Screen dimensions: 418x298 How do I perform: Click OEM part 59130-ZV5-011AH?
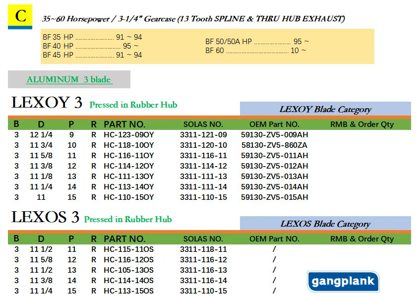(x=275, y=156)
